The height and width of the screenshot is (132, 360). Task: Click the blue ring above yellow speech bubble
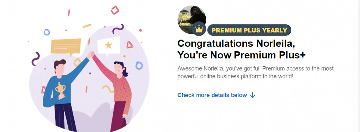(47, 32)
